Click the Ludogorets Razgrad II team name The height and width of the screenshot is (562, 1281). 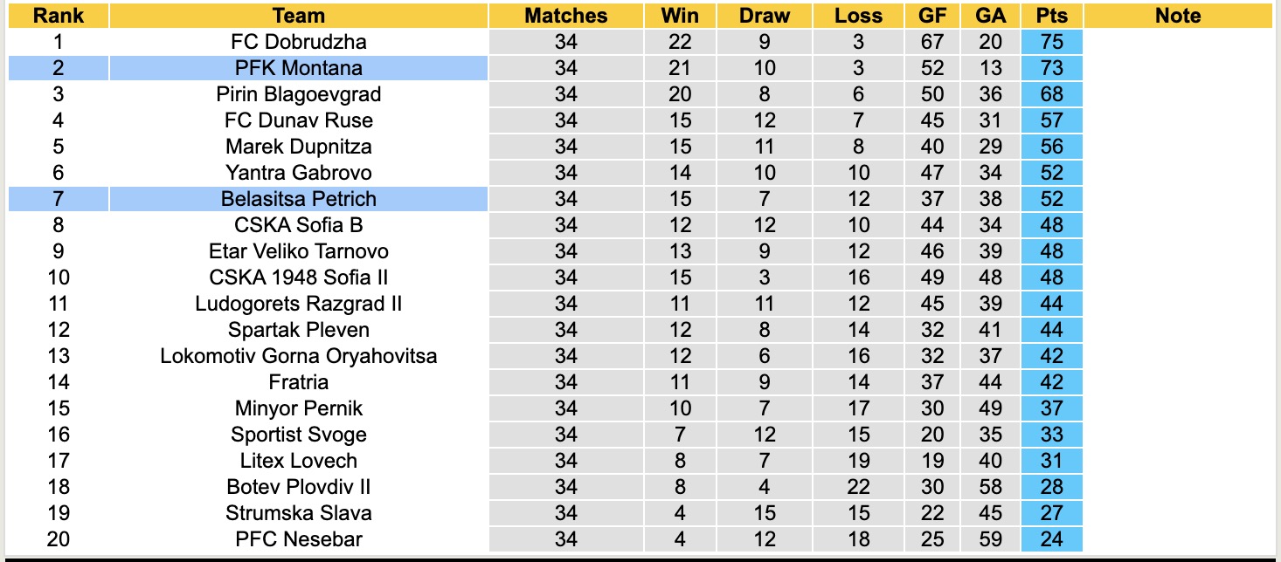298,304
